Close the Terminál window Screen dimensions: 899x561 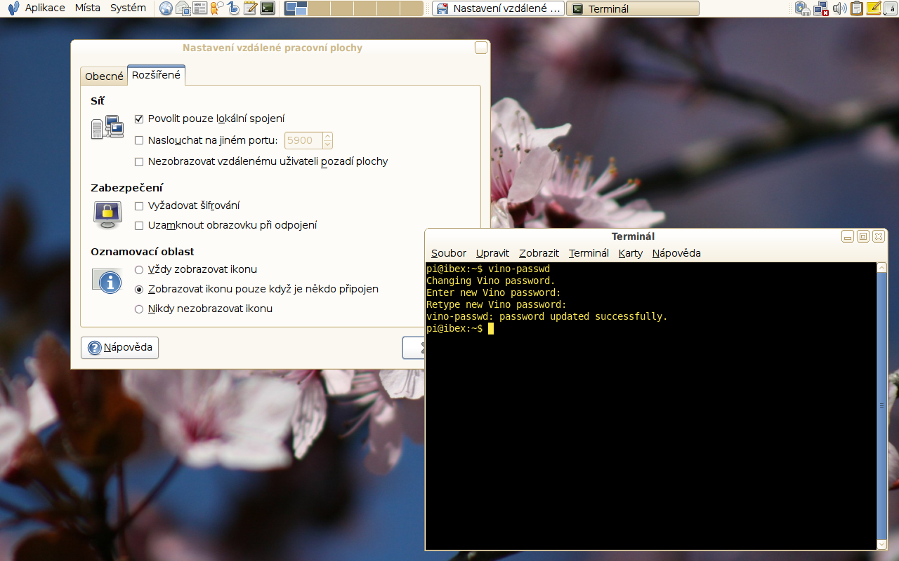tap(878, 236)
